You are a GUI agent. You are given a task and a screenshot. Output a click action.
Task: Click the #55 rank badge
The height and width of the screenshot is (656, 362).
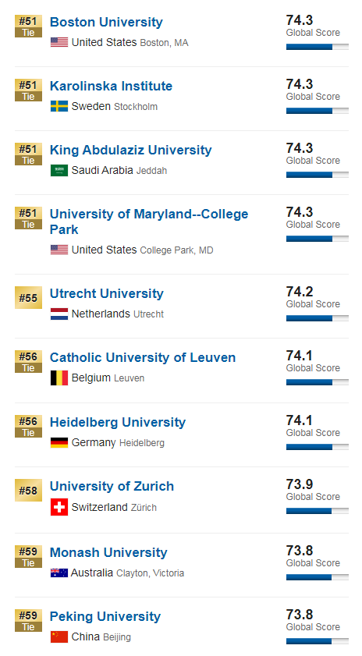point(28,297)
